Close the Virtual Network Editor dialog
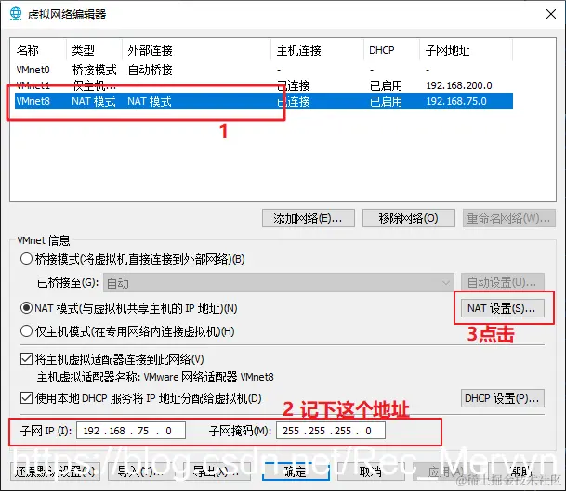The height and width of the screenshot is (491, 566). pyautogui.click(x=551, y=14)
